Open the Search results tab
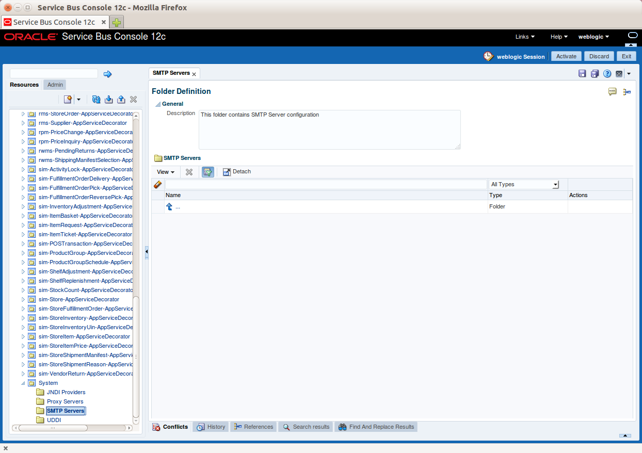The width and height of the screenshot is (642, 453). 306,427
